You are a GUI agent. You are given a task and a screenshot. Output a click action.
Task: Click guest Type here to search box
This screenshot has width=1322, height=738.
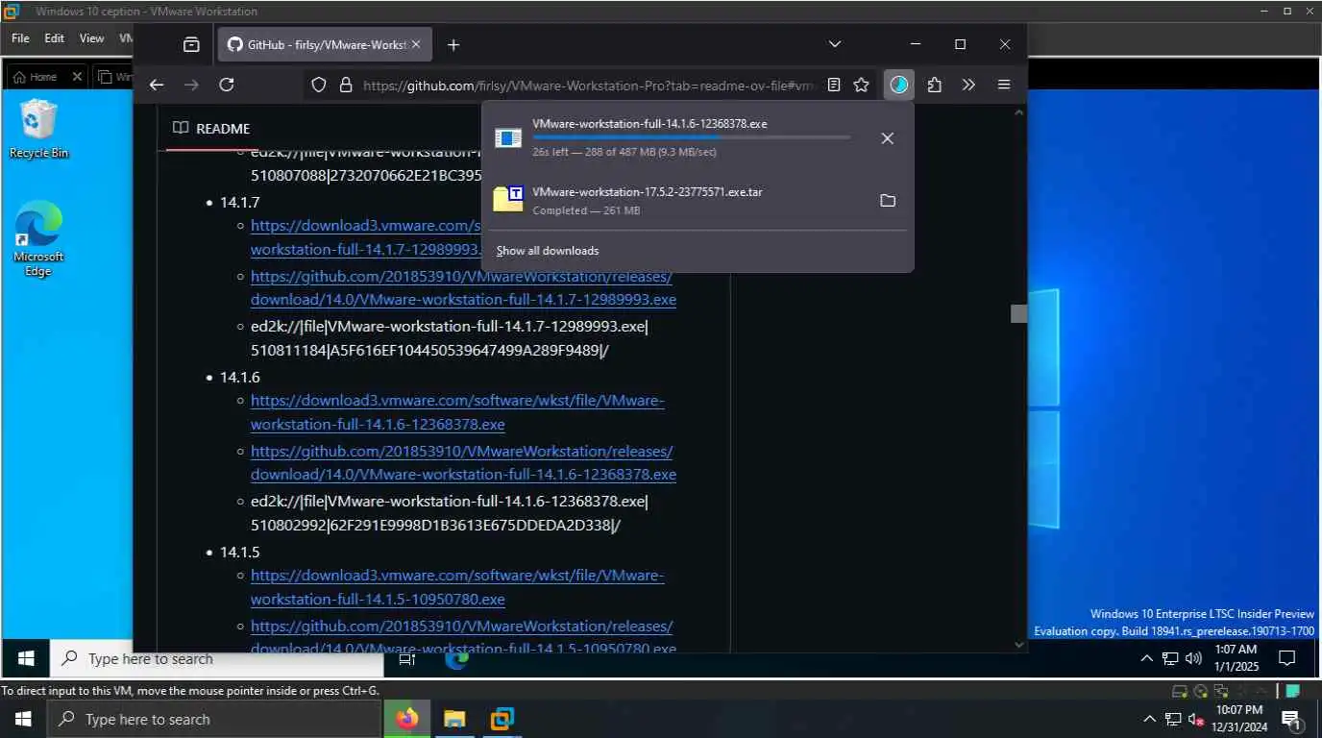(x=217, y=658)
